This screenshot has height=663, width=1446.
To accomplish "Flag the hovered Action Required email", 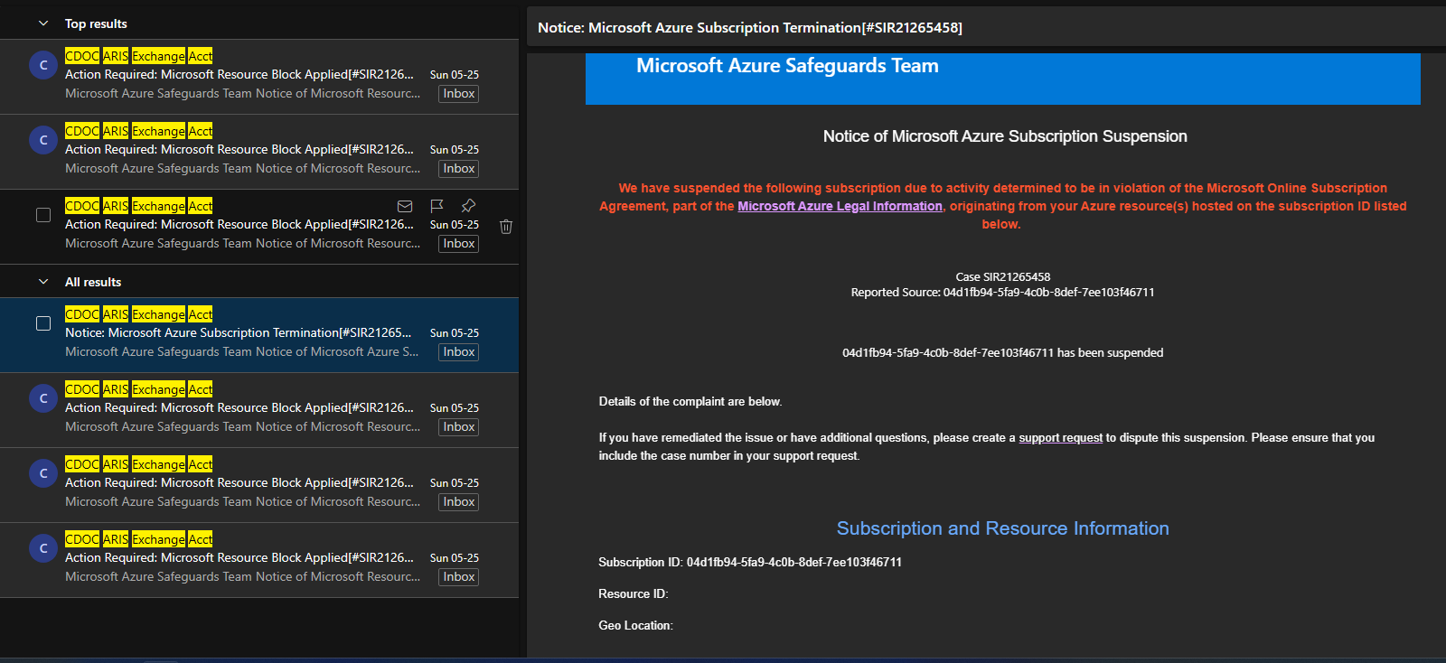I will (x=437, y=206).
